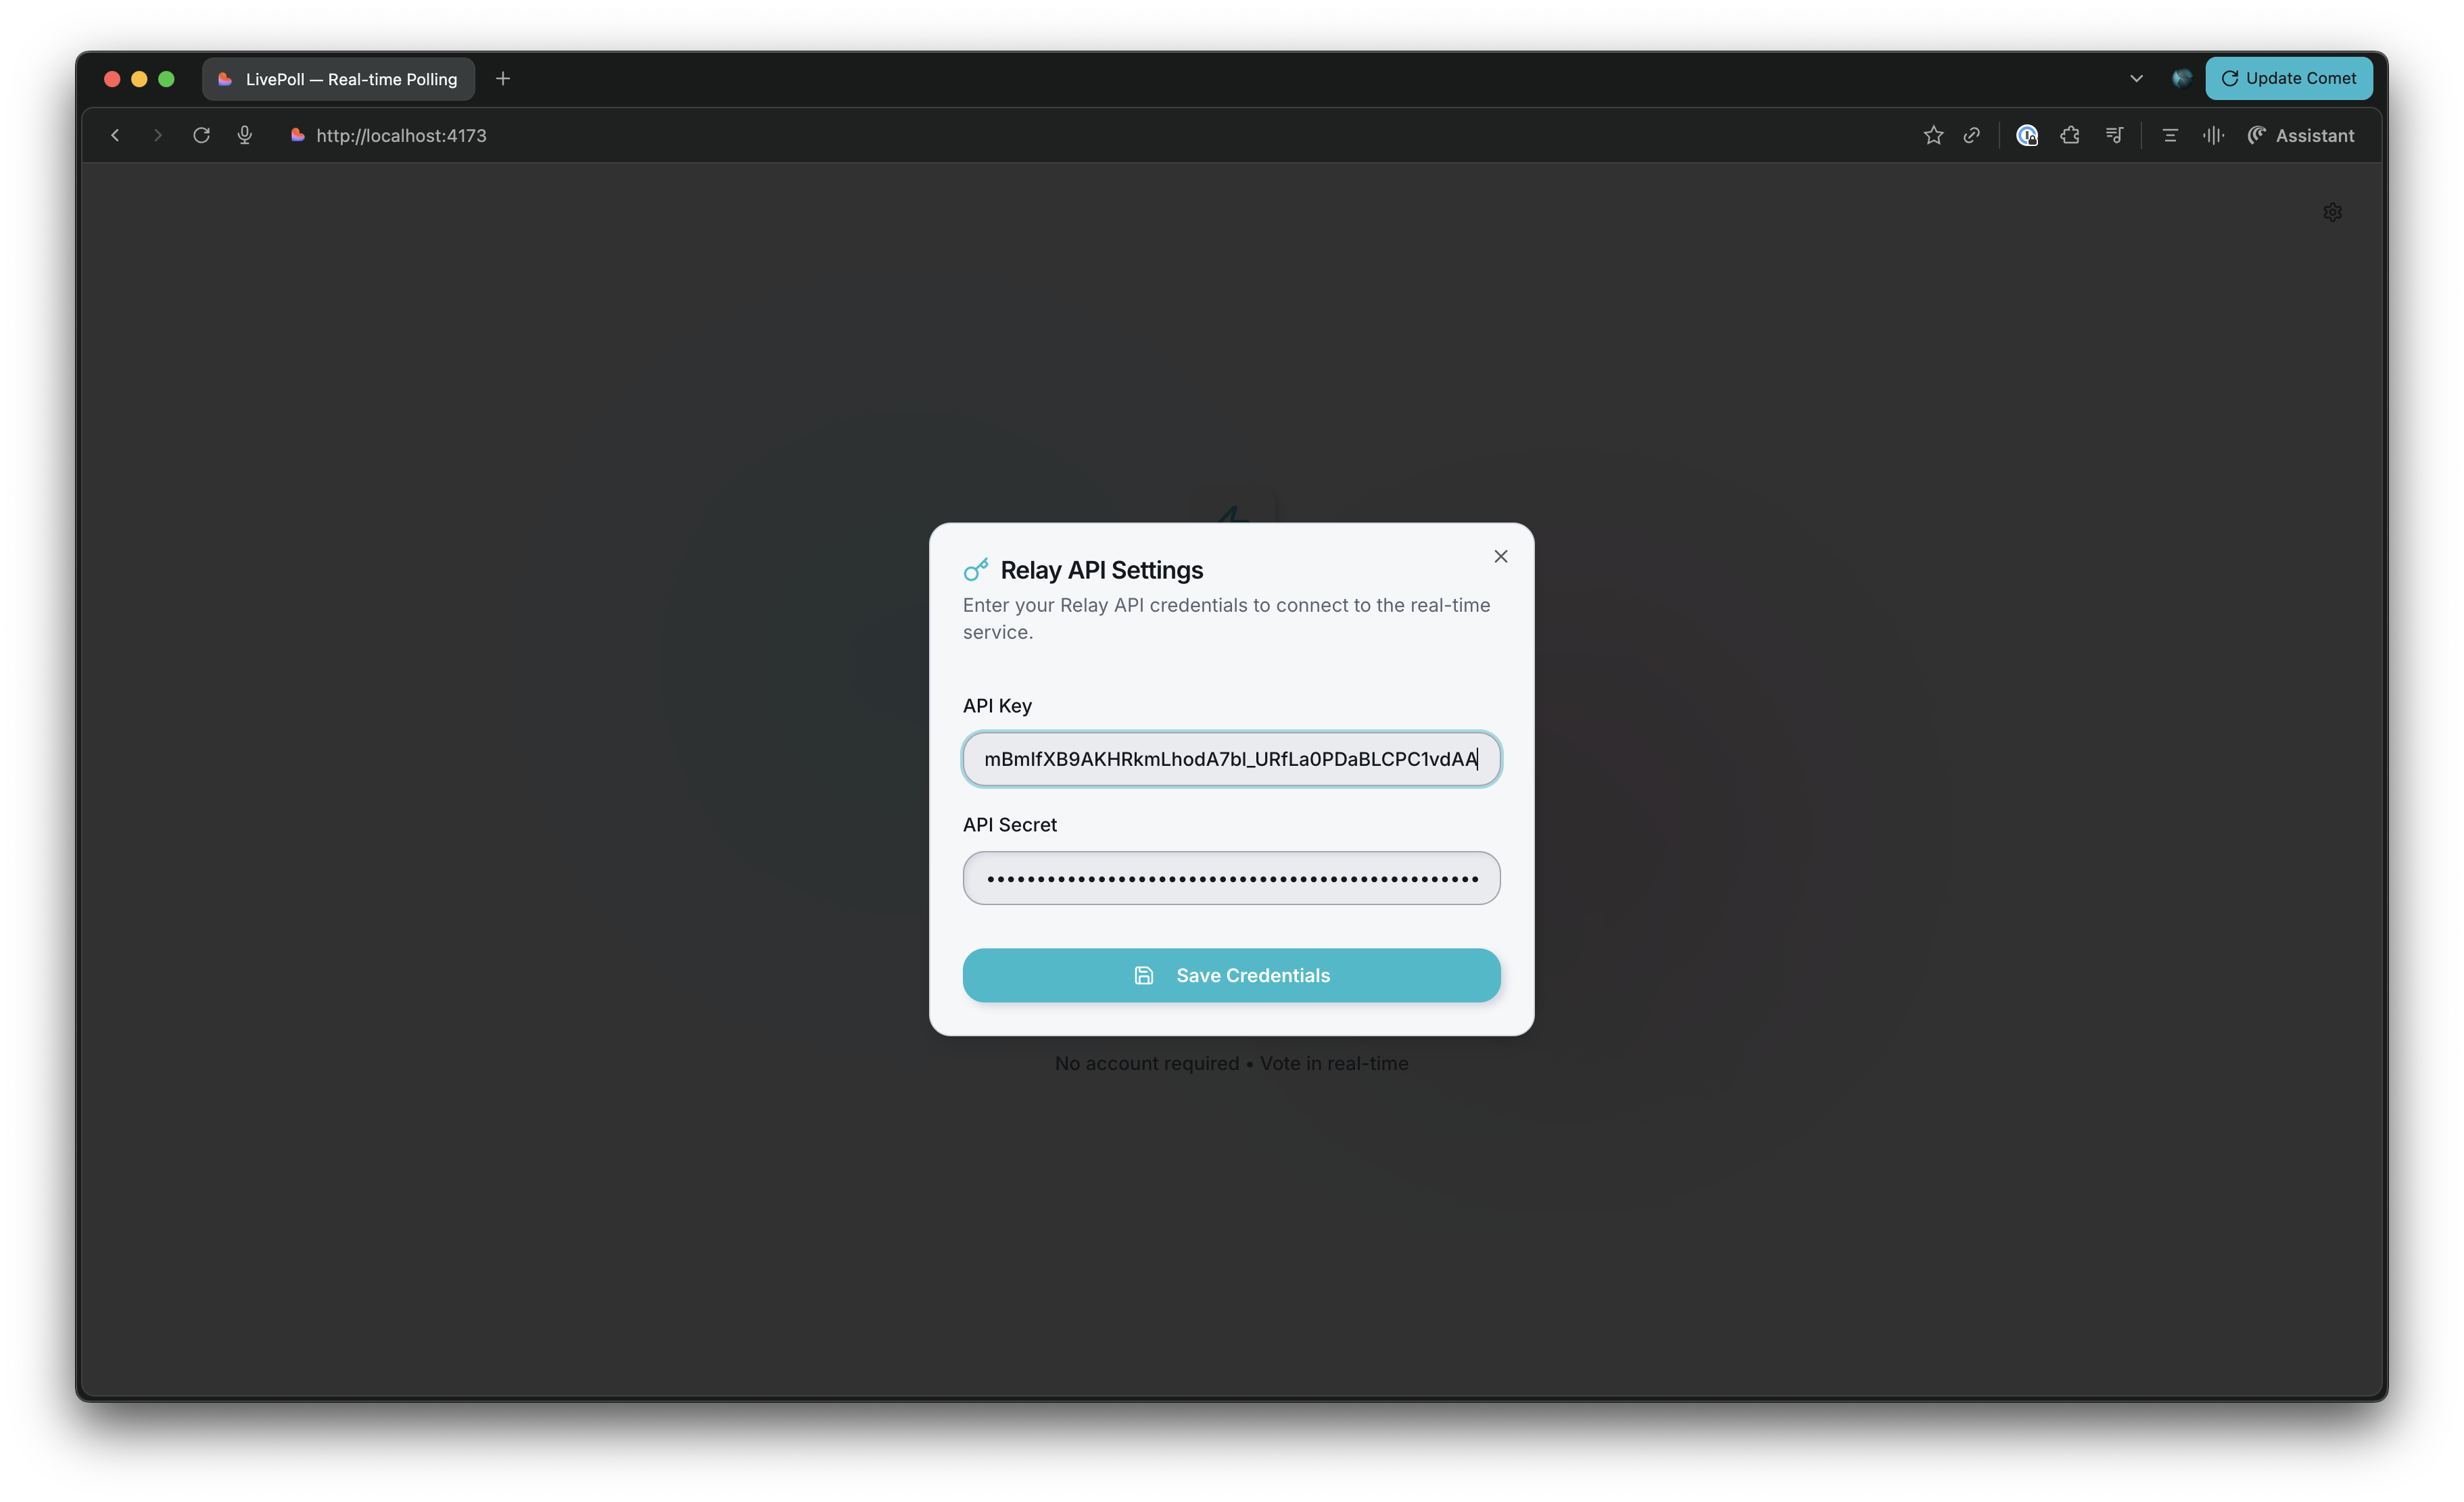Click the Update Comet button
This screenshot has height=1502, width=2464.
[2288, 78]
